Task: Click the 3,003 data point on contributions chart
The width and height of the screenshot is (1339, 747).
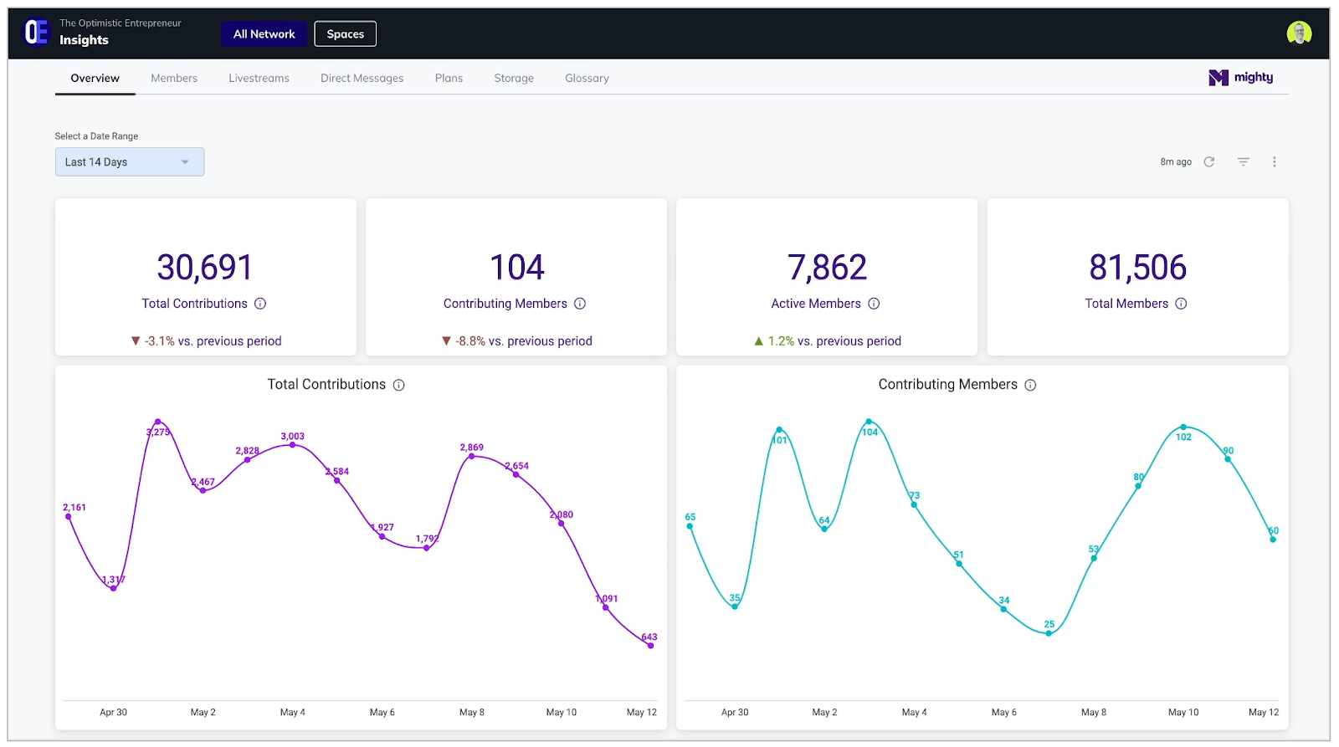Action: tap(292, 445)
